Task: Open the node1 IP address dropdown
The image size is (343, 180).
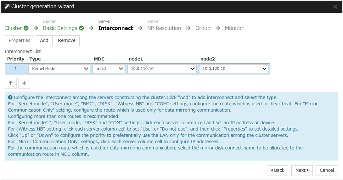Action: pos(162,69)
